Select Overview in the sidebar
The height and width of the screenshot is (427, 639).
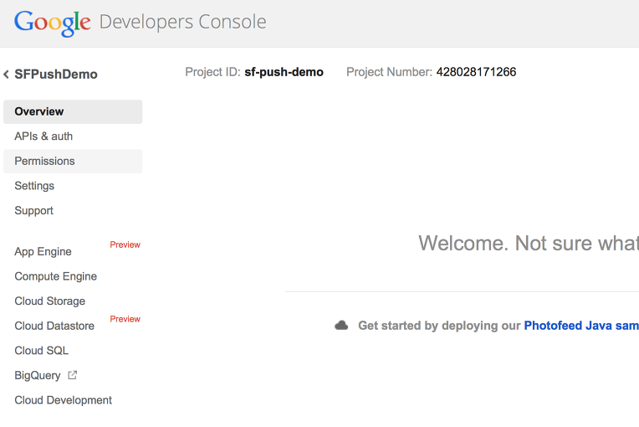point(73,111)
